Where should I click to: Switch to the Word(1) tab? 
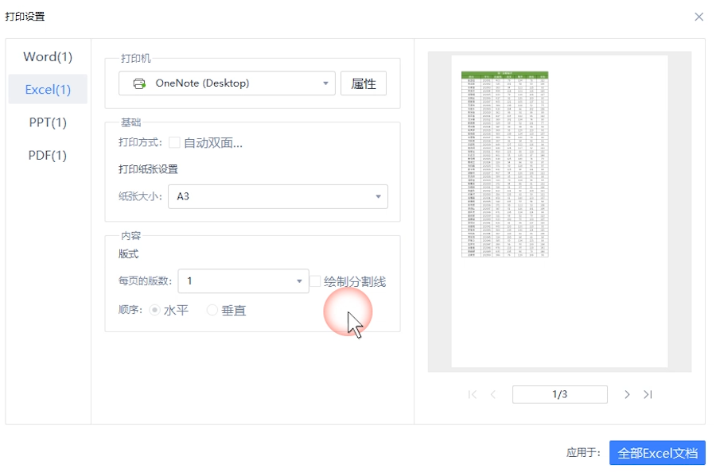(x=47, y=56)
